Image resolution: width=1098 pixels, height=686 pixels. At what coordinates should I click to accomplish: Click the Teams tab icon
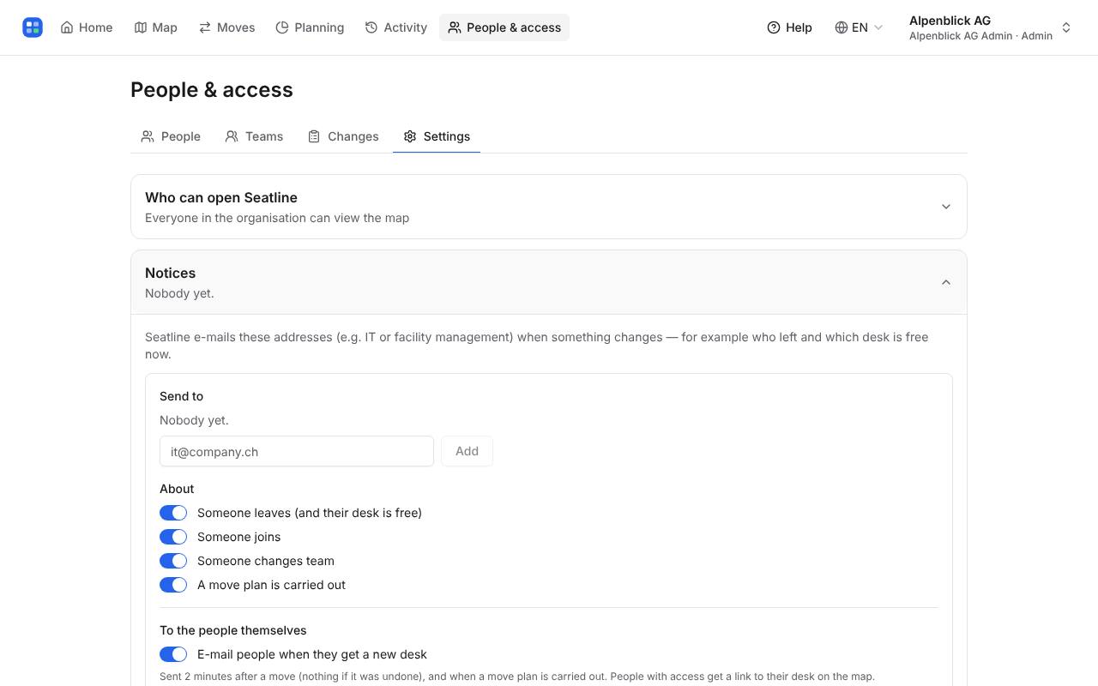pos(232,136)
